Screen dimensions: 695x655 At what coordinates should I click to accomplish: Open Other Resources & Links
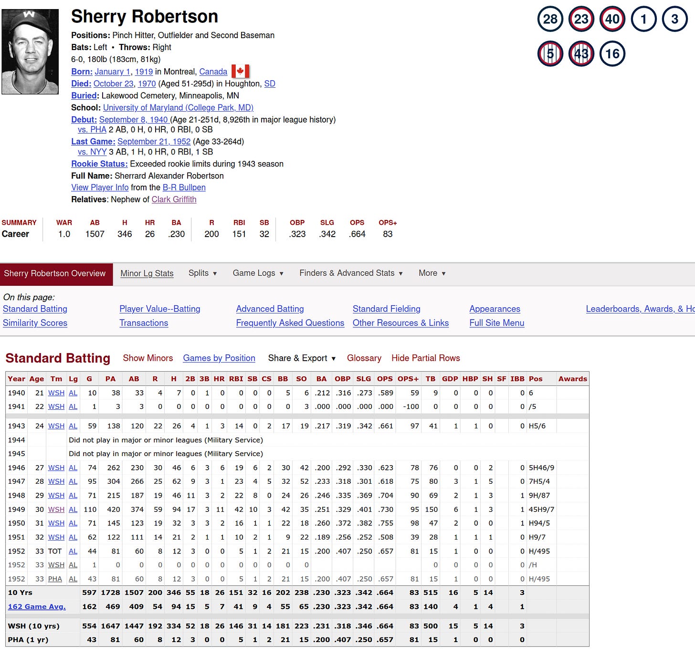(400, 323)
